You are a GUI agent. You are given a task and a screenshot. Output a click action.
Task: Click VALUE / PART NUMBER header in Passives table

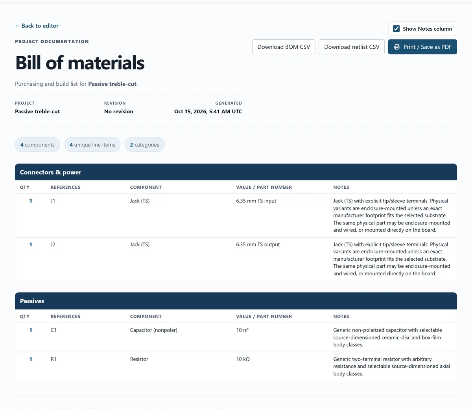click(x=264, y=317)
